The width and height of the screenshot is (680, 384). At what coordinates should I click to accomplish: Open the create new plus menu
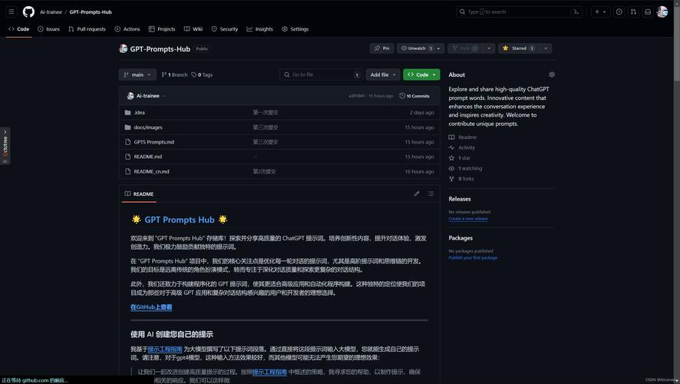(600, 12)
